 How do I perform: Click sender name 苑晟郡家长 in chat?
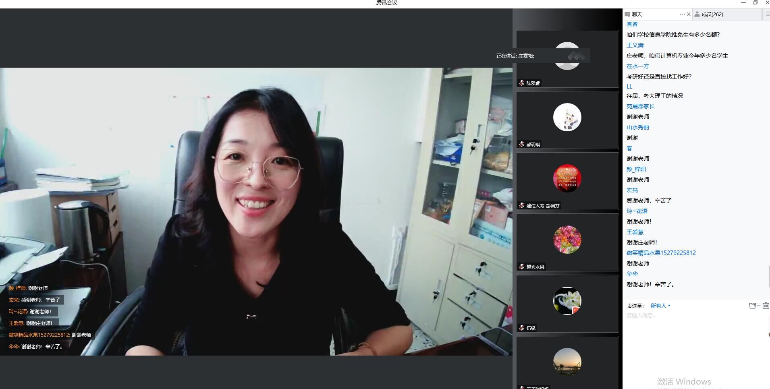pos(640,106)
